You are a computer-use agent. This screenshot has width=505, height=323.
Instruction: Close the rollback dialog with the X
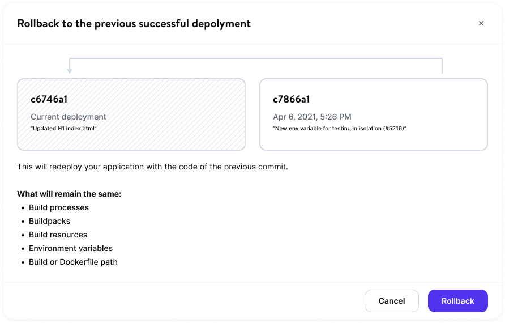pyautogui.click(x=481, y=23)
